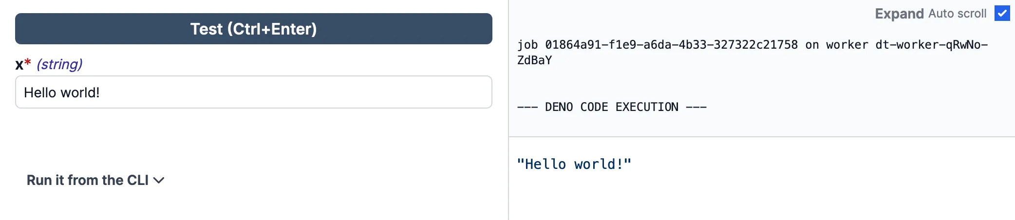The width and height of the screenshot is (1015, 220).
Task: Click the red required asterisk next to x
Action: point(28,62)
